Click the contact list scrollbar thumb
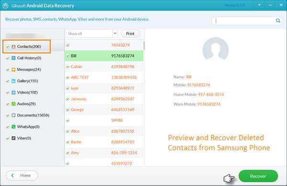 click(144, 46)
